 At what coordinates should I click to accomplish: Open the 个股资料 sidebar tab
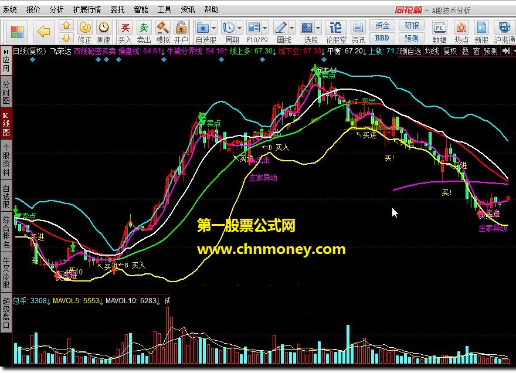pyautogui.click(x=6, y=160)
